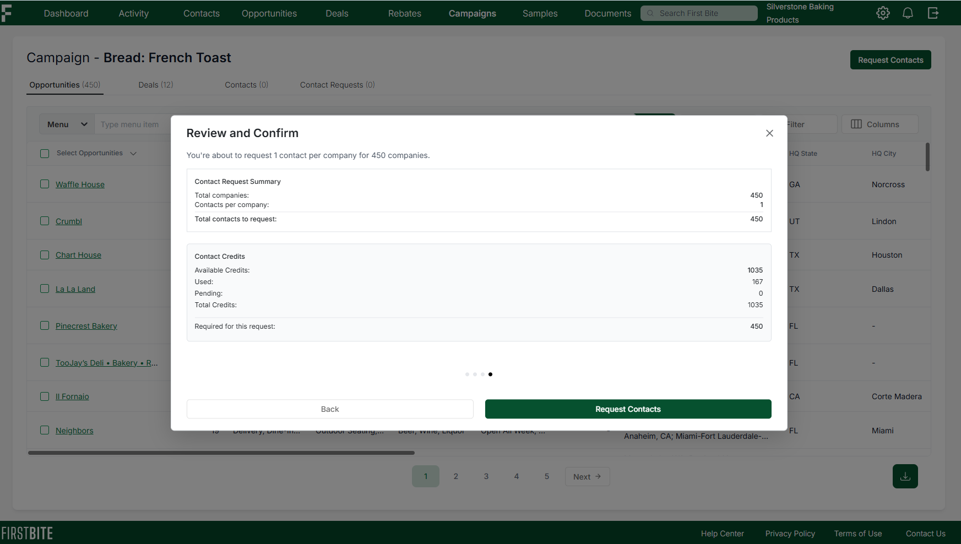Screen dimensions: 961x544
Task: Click the Columns layout icon
Action: coord(856,124)
